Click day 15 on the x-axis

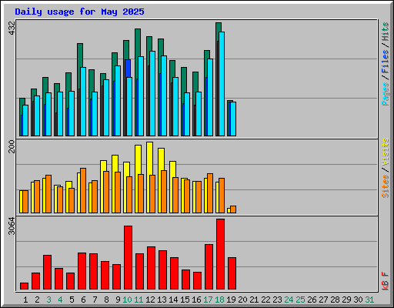click(x=185, y=300)
